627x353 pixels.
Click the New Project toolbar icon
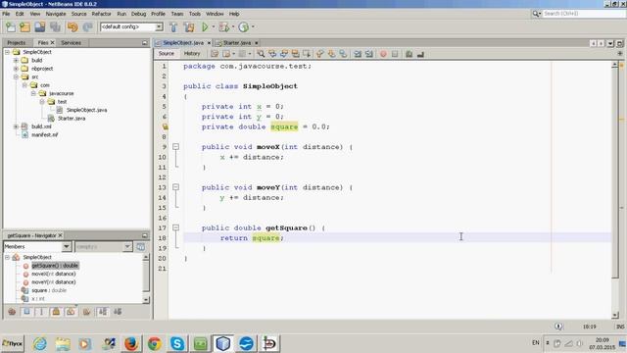pos(24,26)
